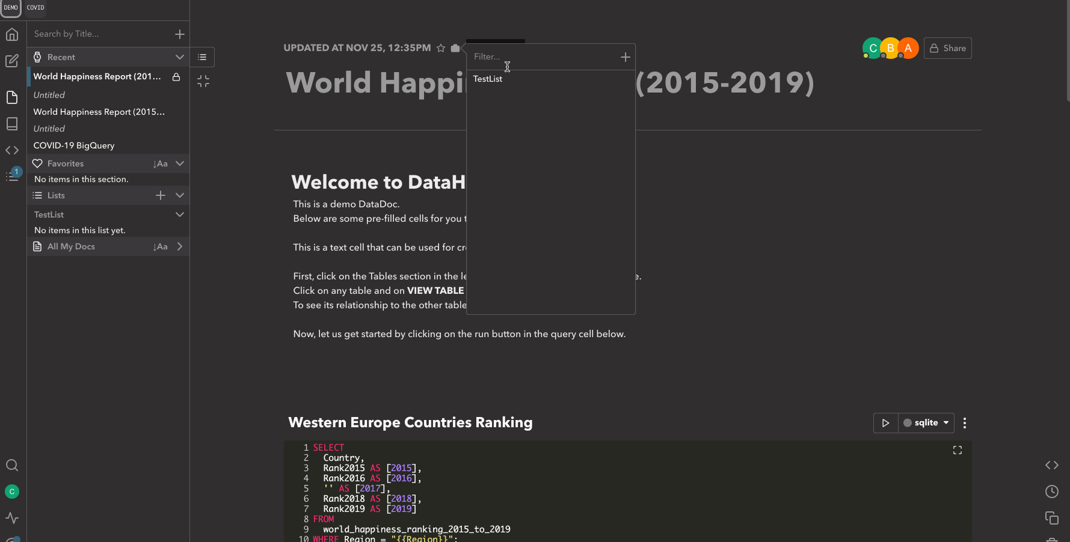Viewport: 1070px width, 542px height.
Task: Select the DataDocs sidebar icon
Action: pyautogui.click(x=12, y=97)
